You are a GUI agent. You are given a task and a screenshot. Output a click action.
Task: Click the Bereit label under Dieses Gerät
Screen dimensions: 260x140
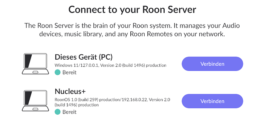tap(69, 72)
